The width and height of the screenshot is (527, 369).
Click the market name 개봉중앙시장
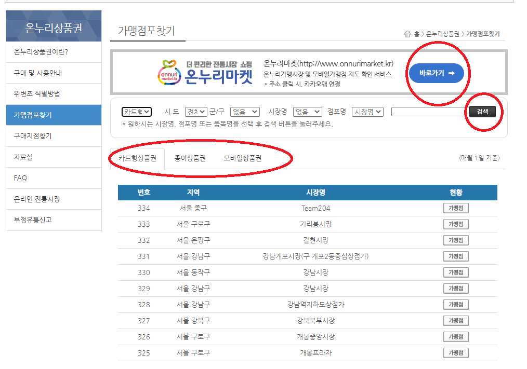pos(315,337)
